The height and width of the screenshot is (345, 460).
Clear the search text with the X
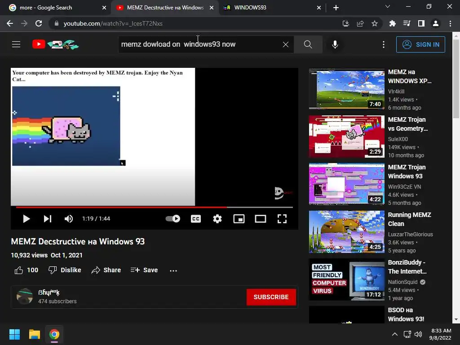click(285, 44)
